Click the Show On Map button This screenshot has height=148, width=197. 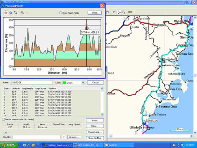click(95, 138)
